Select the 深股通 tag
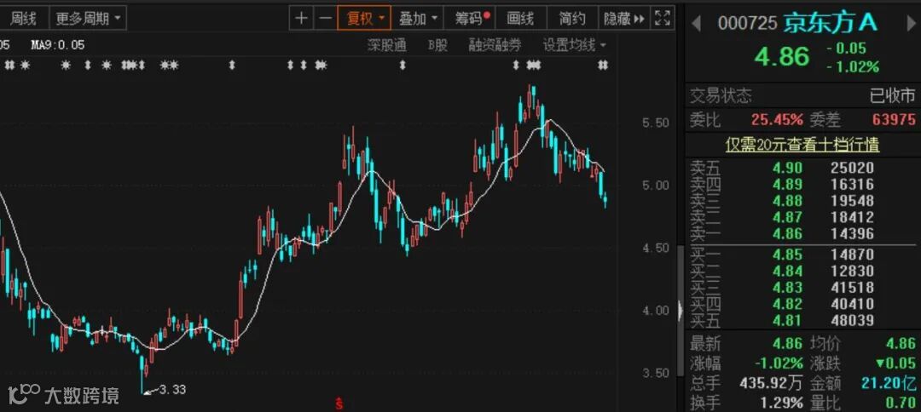 (387, 45)
